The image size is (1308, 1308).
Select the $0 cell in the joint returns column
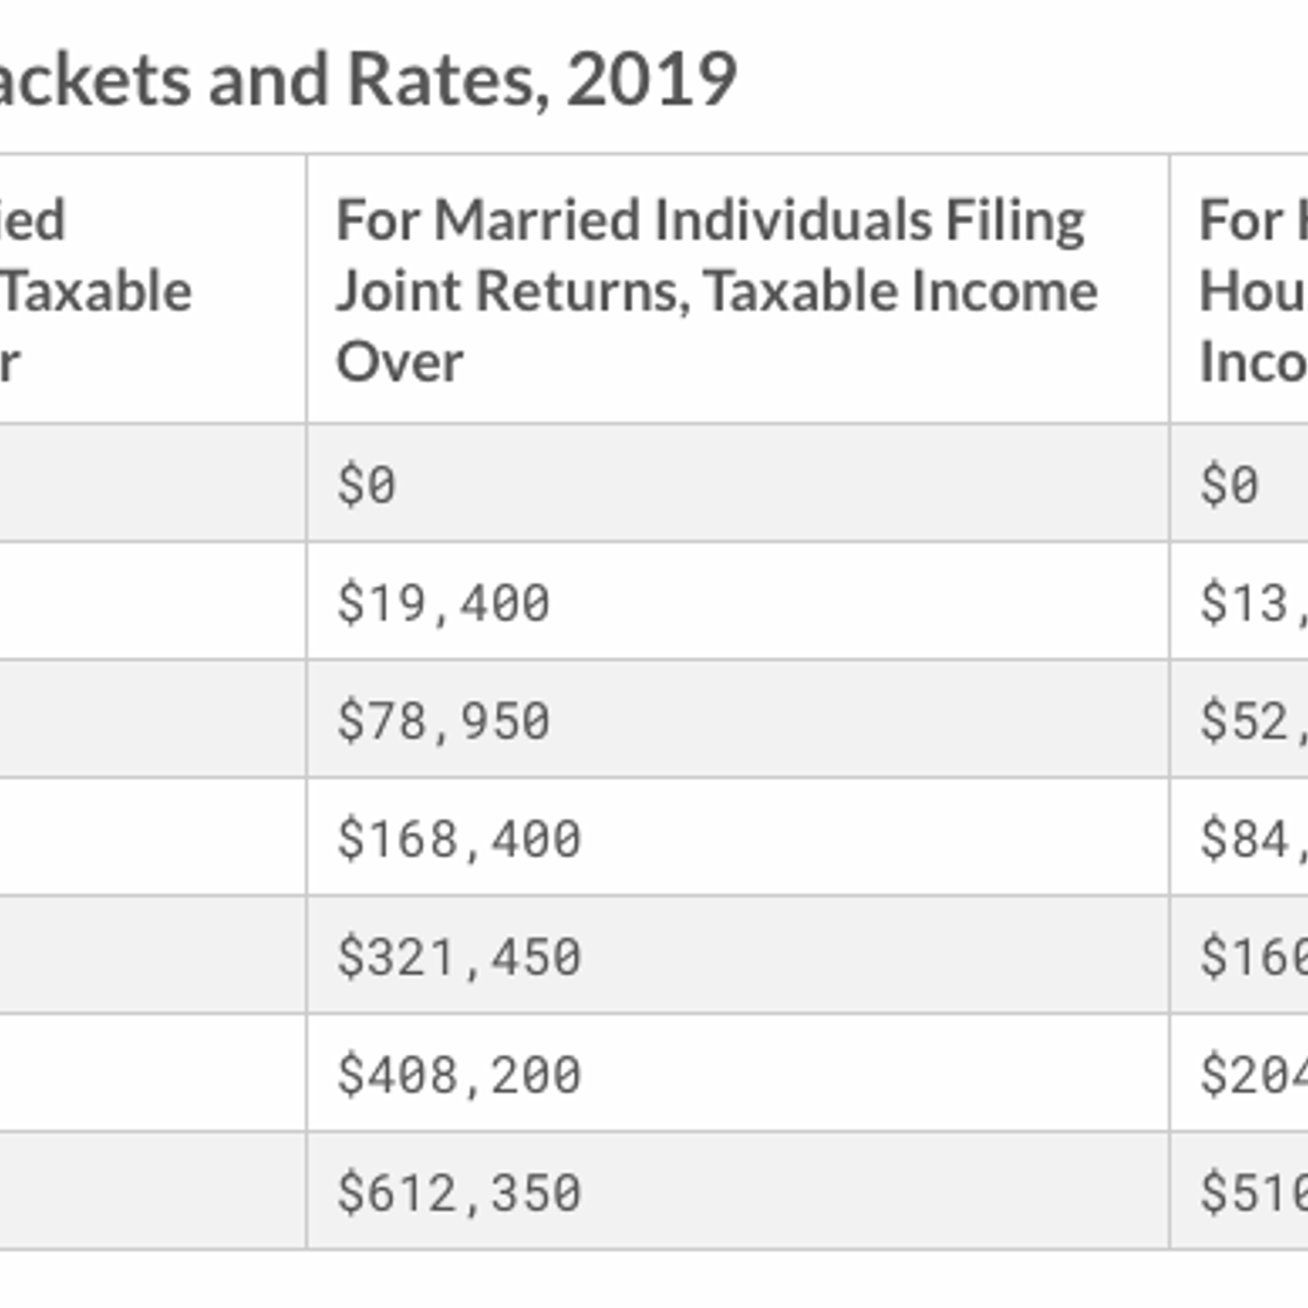click(x=366, y=485)
